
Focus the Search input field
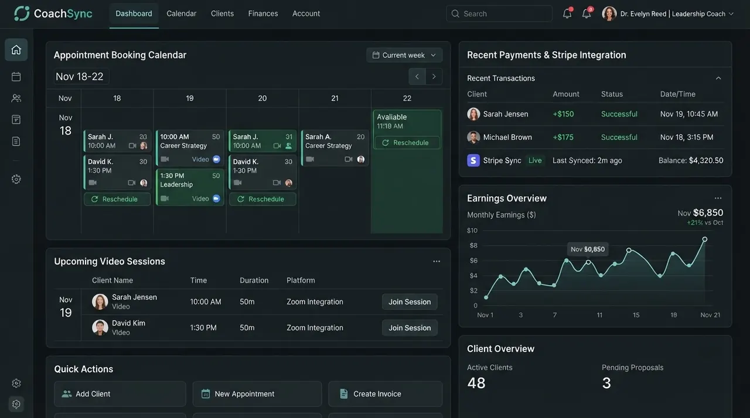(499, 13)
